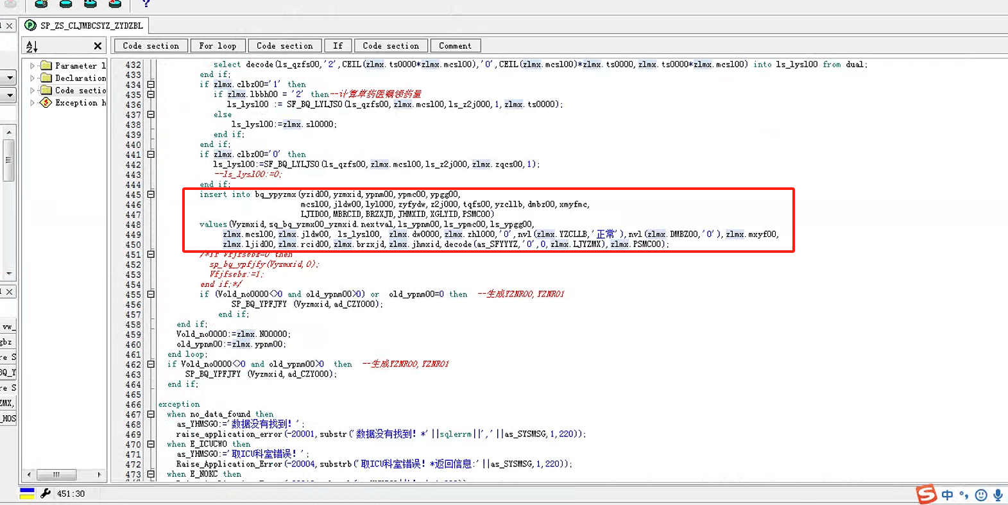Image resolution: width=1008 pixels, height=505 pixels.
Task: Click the Code section button left of For loop
Action: [x=151, y=46]
